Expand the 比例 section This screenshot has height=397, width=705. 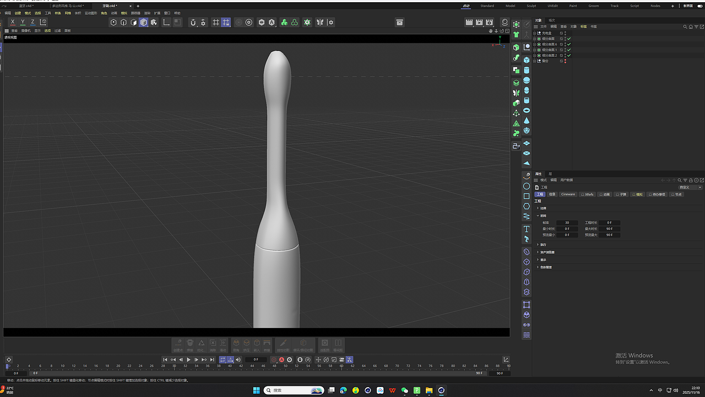point(538,208)
